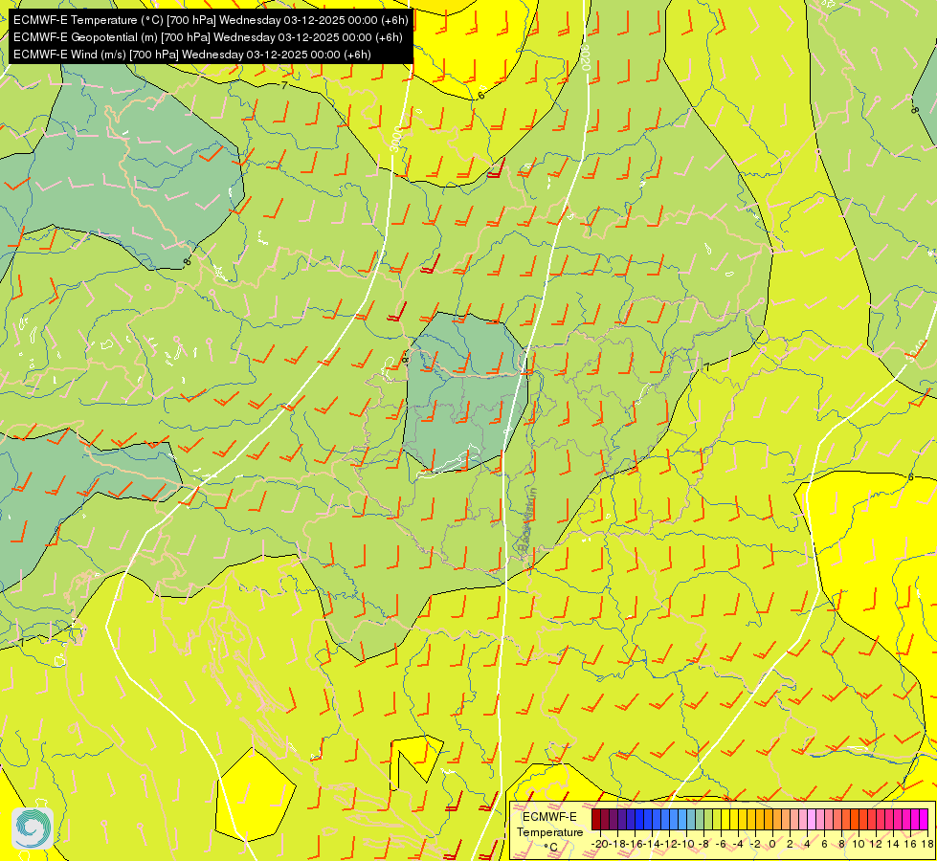937x861 pixels.
Task: Click the 10 legend tick label
Action: point(859,844)
